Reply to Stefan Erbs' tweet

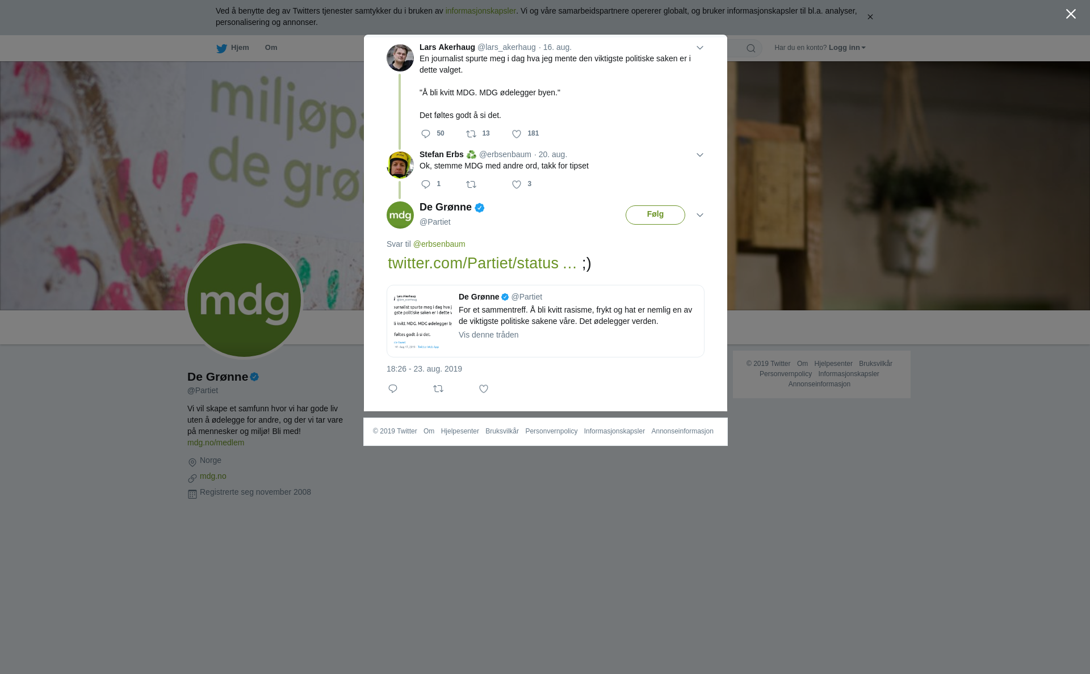click(x=426, y=184)
